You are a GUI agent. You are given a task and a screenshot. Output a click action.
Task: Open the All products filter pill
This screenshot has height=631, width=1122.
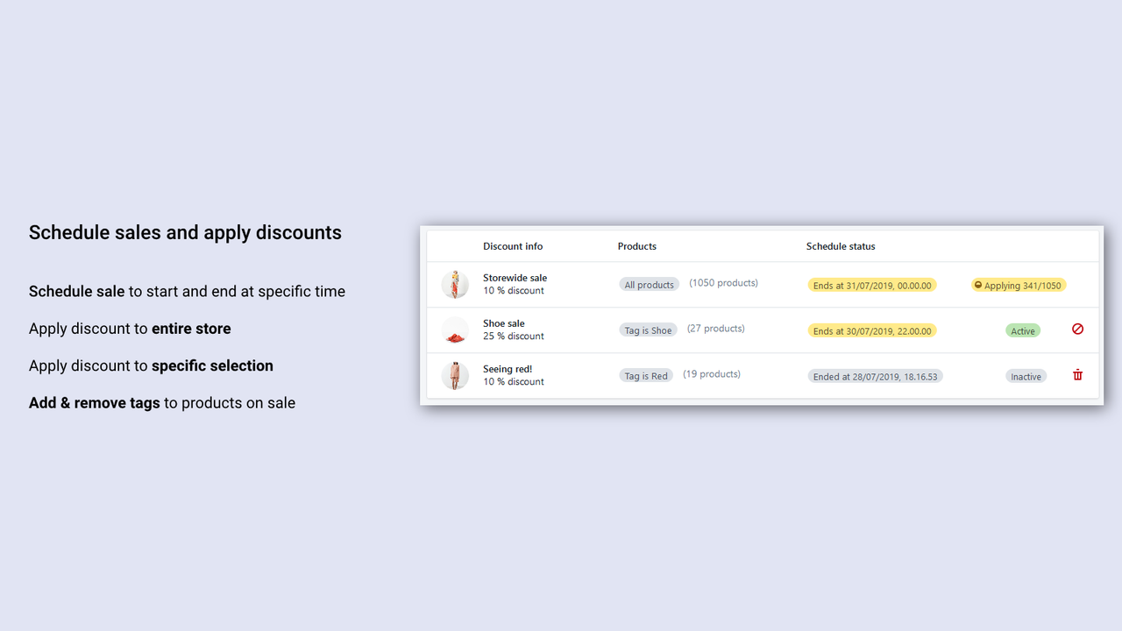[649, 284]
